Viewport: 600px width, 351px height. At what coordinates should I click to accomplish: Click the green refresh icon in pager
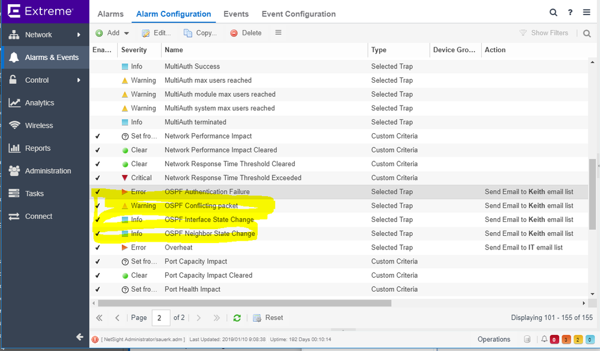click(237, 318)
